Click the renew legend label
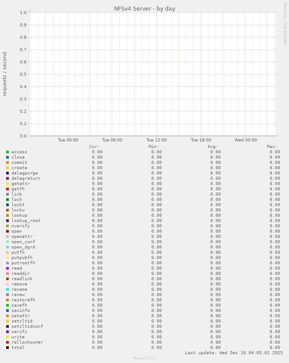 click(x=18, y=295)
